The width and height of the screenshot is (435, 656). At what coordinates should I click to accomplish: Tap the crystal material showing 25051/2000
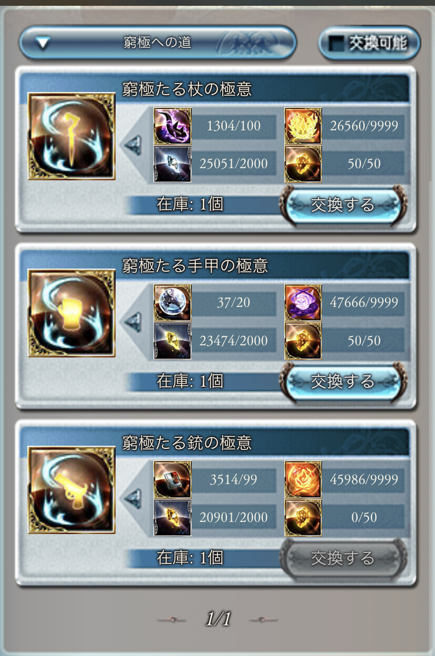[x=172, y=164]
